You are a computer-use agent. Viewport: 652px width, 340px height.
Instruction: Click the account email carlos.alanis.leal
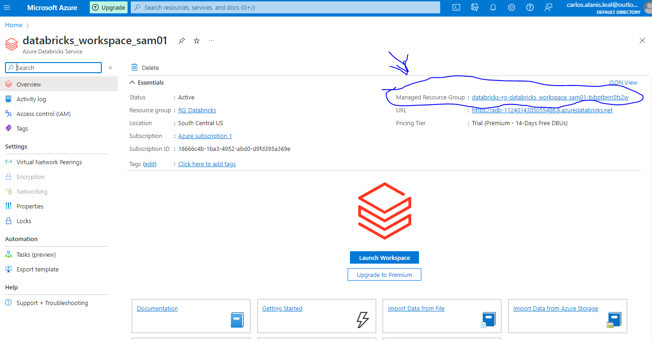click(x=603, y=4)
